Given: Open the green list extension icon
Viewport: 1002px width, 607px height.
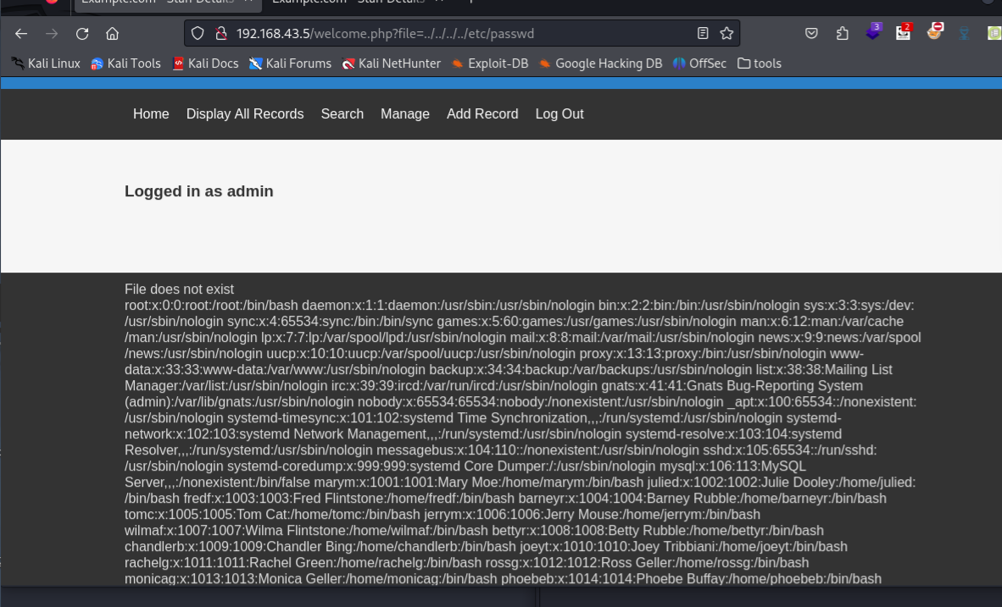Looking at the screenshot, I should coord(994,33).
